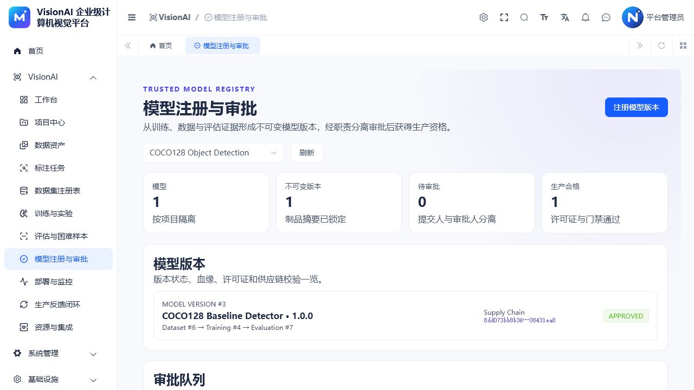Click the 训练与实验 icon in sidebar
The image size is (694, 390).
tap(24, 213)
